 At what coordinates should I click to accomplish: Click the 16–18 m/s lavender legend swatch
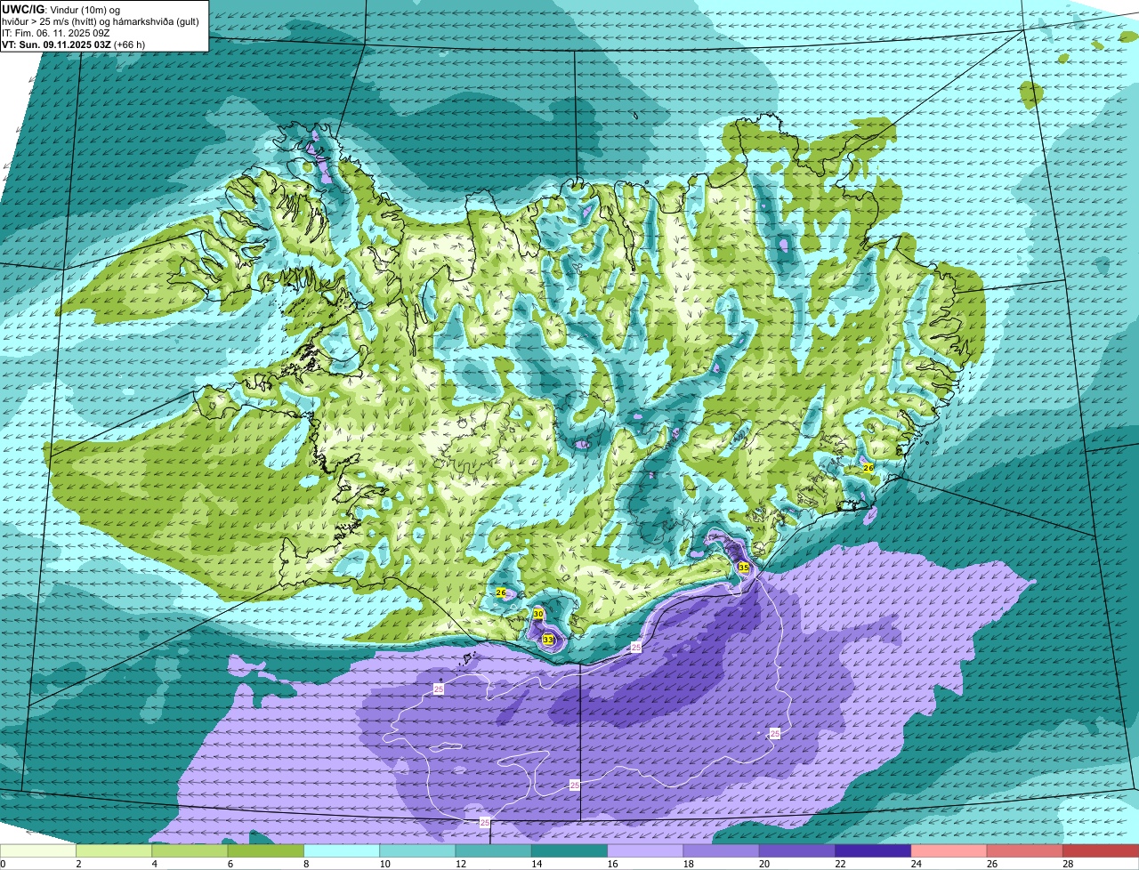pyautogui.click(x=645, y=850)
